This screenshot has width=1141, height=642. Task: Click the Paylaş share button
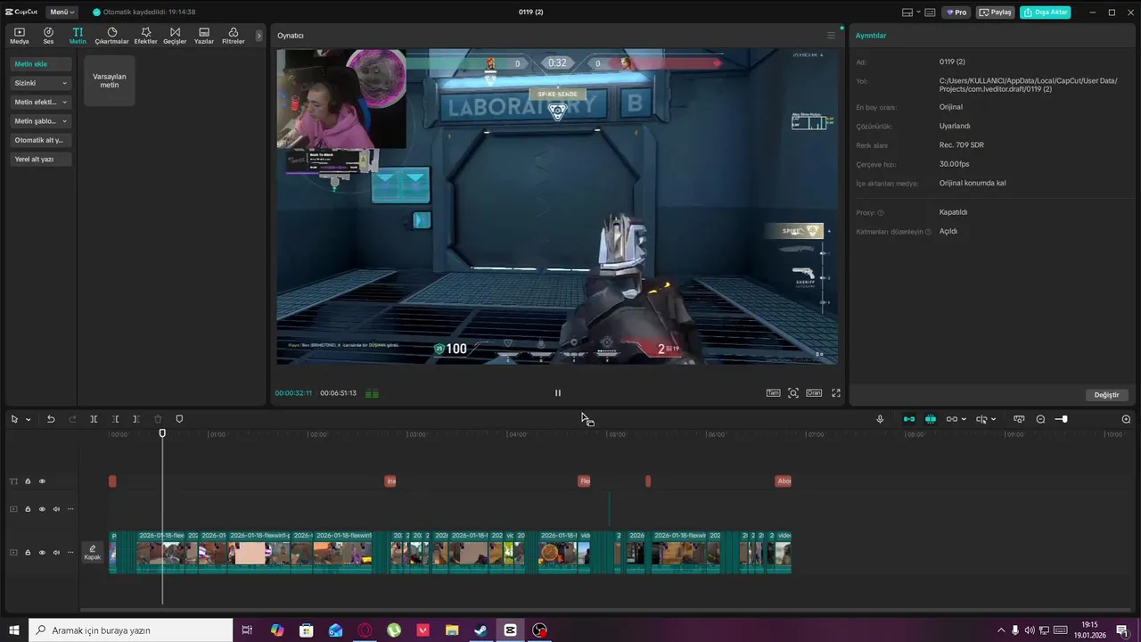996,12
